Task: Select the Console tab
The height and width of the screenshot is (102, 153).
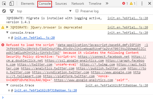Action: [x=45, y=4]
